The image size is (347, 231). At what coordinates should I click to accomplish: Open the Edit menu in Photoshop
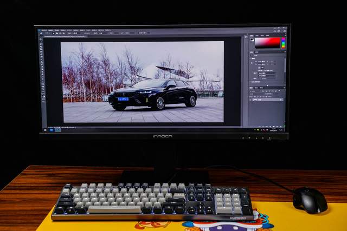50,30
